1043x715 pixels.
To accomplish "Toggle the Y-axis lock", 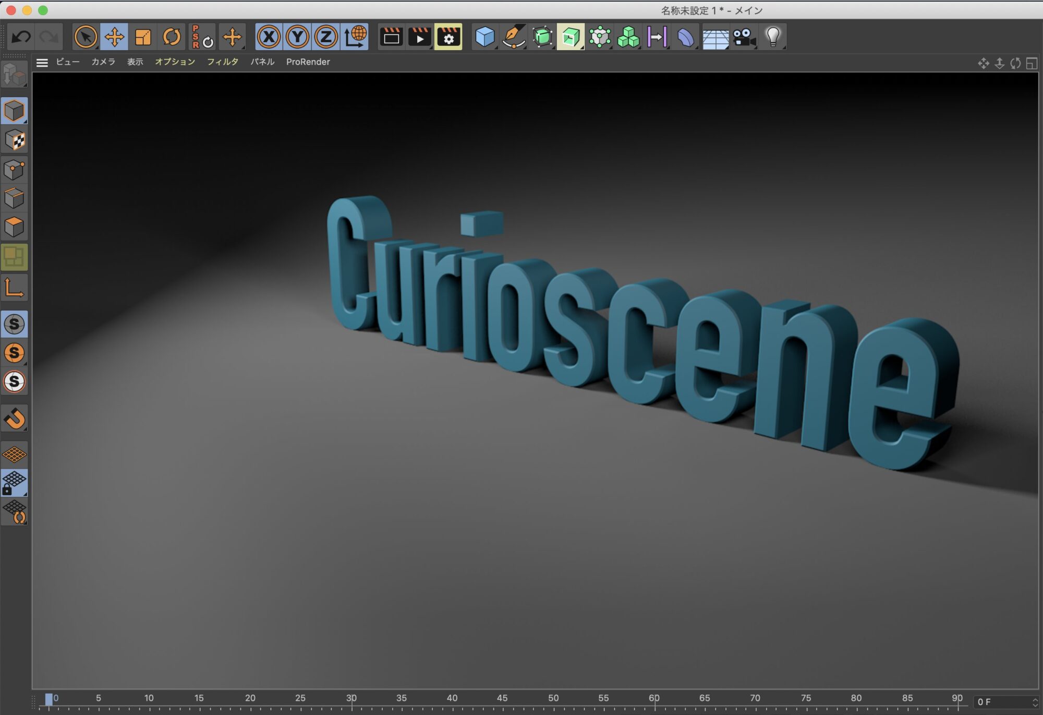I will click(297, 37).
